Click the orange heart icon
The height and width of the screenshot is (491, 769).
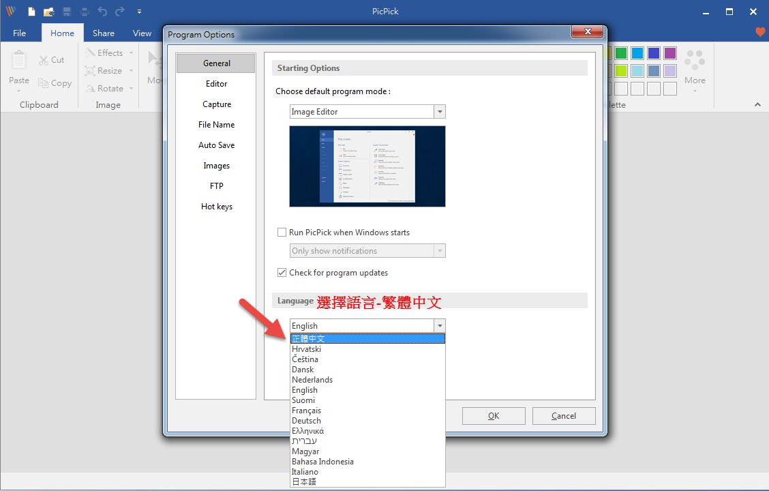pyautogui.click(x=759, y=32)
